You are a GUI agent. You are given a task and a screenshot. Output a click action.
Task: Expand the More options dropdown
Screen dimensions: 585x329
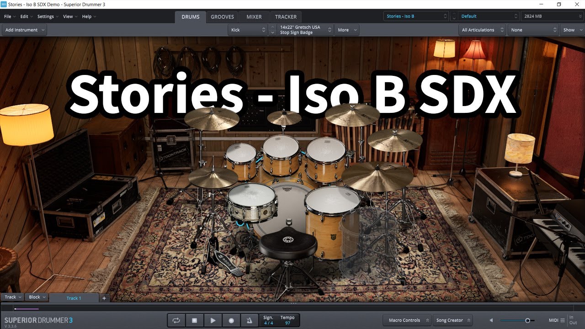tap(347, 30)
